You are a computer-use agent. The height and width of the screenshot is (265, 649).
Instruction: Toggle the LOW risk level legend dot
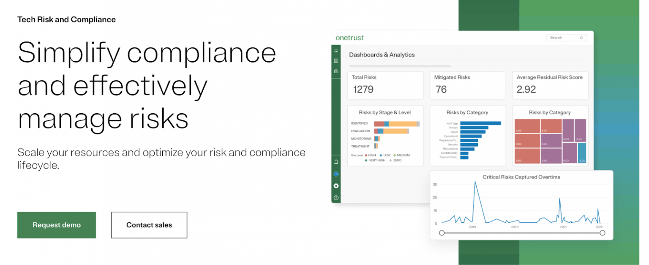[x=381, y=156]
